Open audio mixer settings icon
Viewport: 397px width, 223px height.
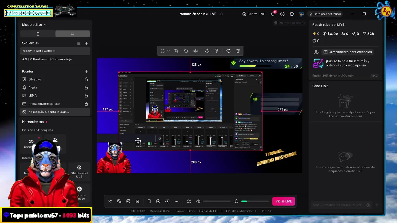tap(189, 201)
